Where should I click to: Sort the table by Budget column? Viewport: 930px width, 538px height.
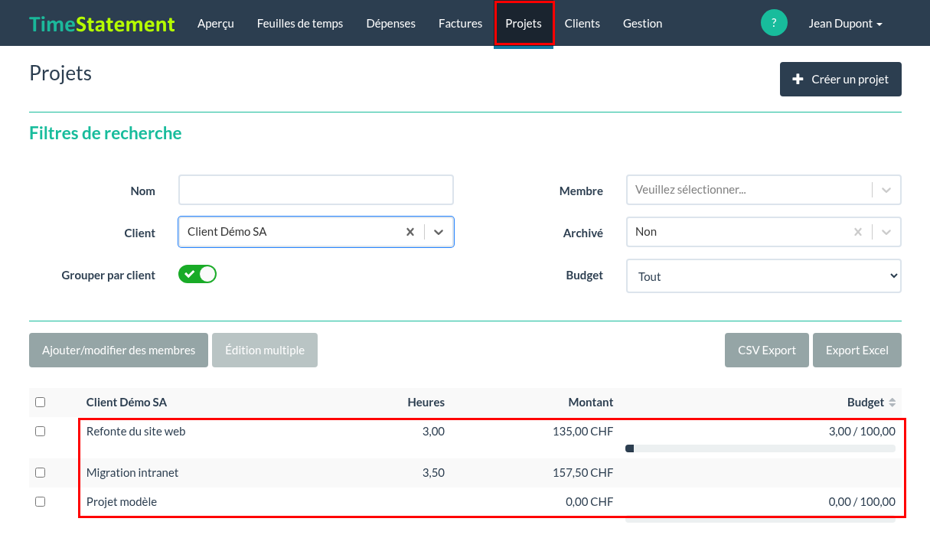point(892,403)
